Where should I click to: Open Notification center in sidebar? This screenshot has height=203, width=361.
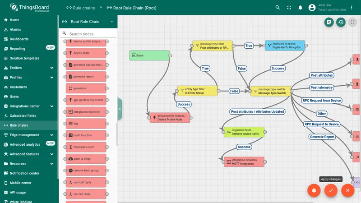click(x=29, y=173)
